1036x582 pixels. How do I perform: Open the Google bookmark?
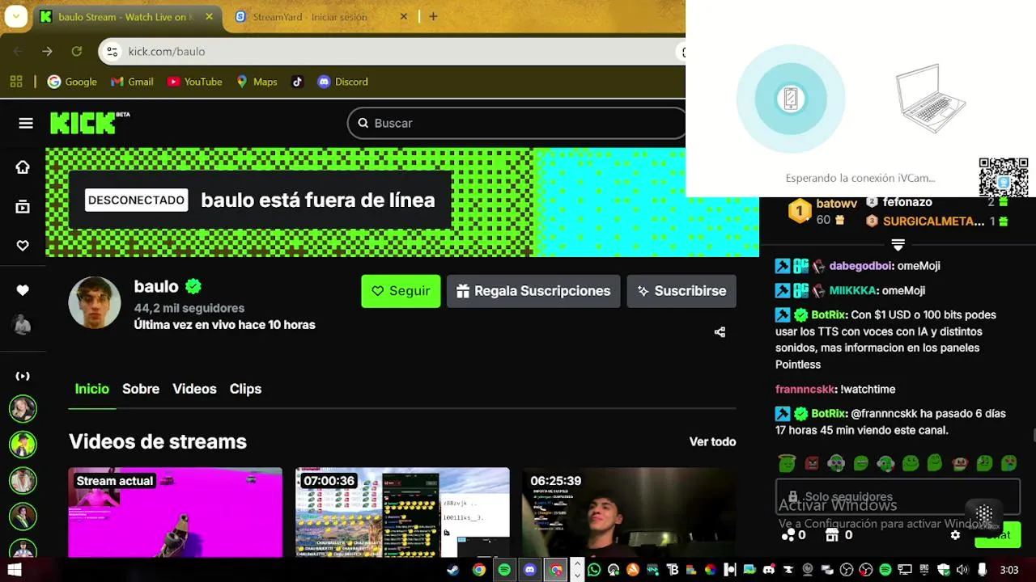pos(72,82)
